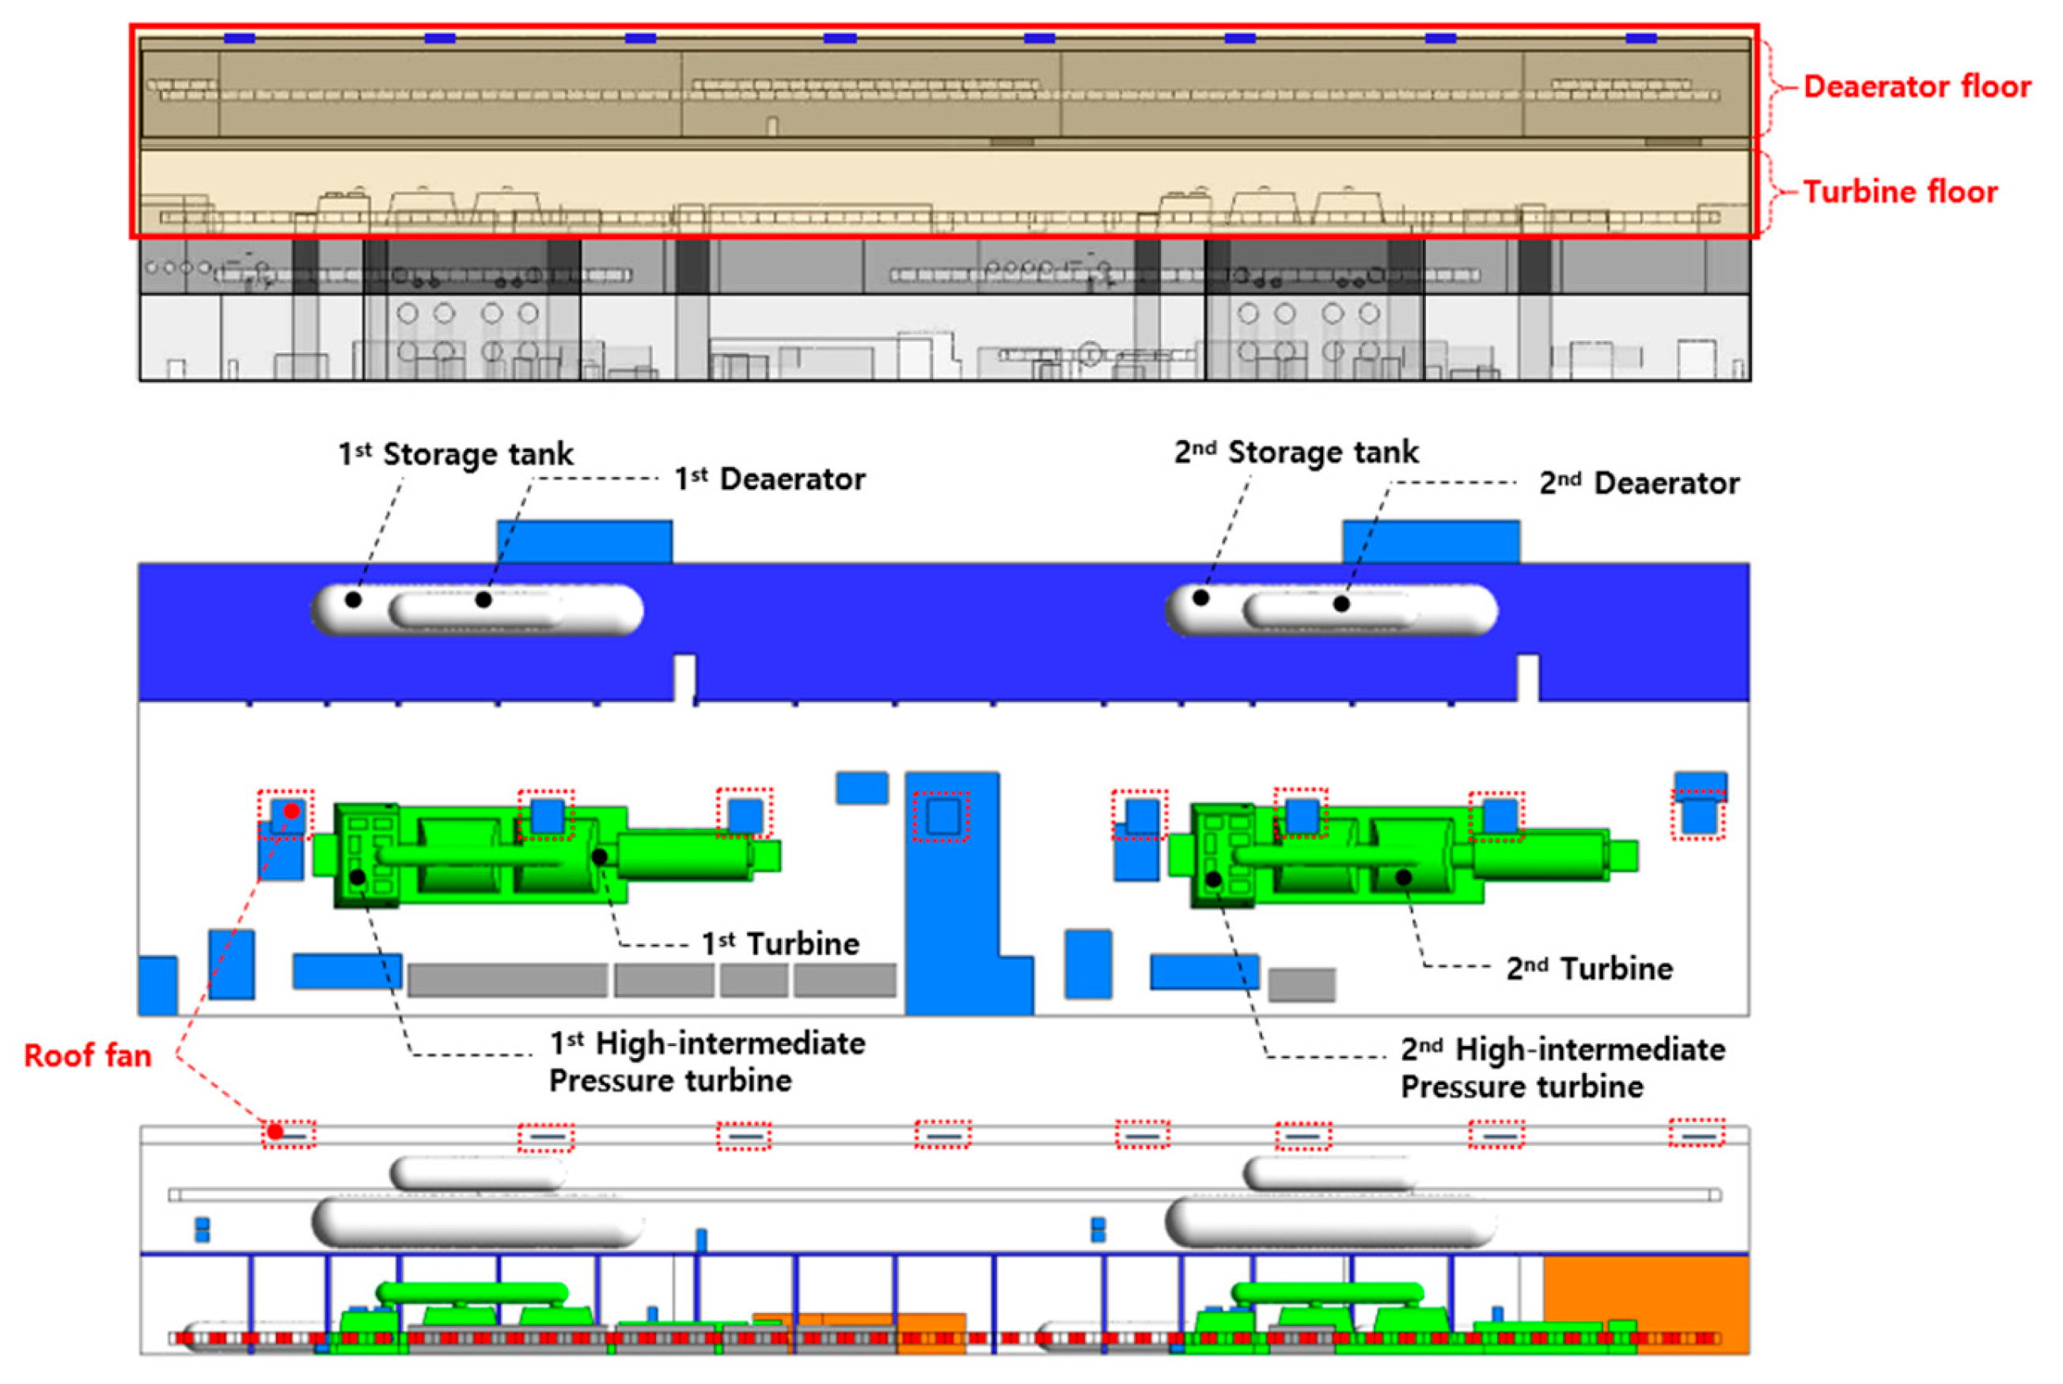Click the 1st Turbine marker dot
The image size is (2063, 1384).
[x=599, y=856]
